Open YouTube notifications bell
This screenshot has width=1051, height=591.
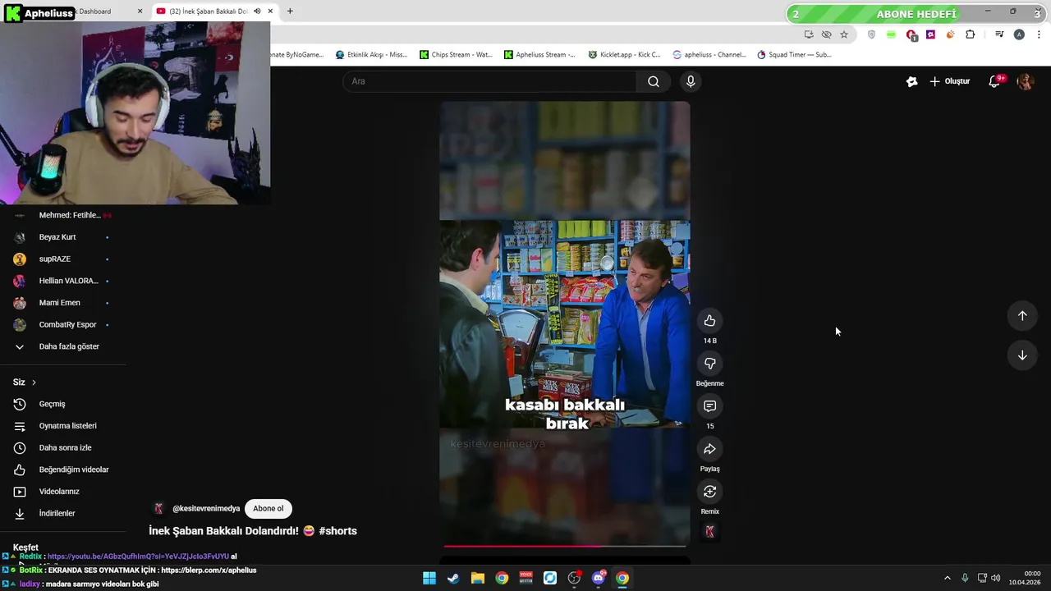994,81
